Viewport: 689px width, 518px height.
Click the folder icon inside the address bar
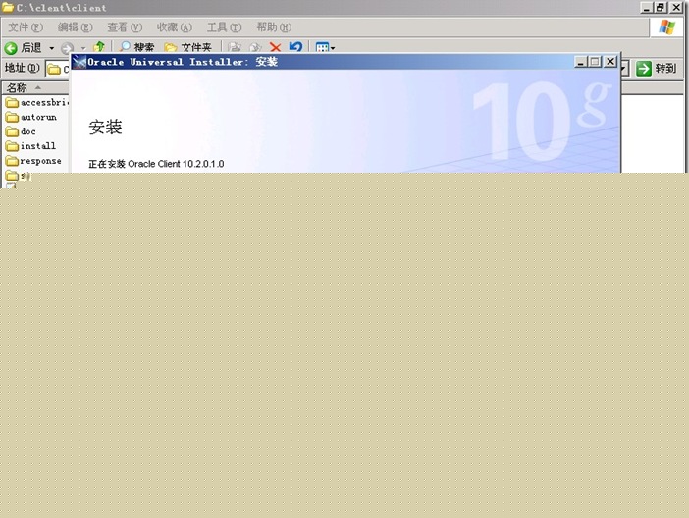point(54,70)
